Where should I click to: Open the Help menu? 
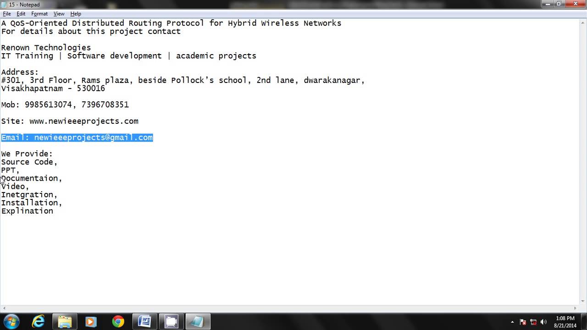coord(76,14)
